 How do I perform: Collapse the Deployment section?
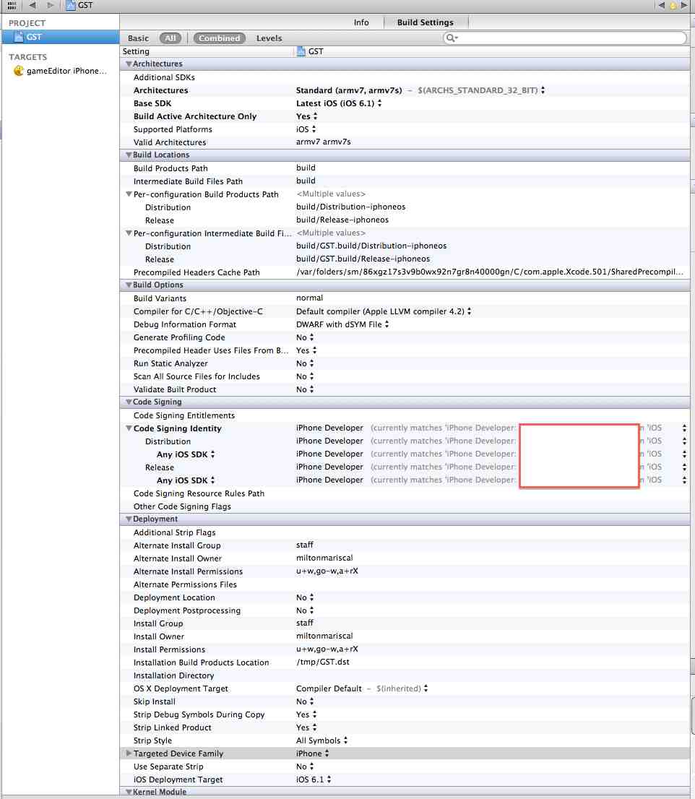pos(129,519)
